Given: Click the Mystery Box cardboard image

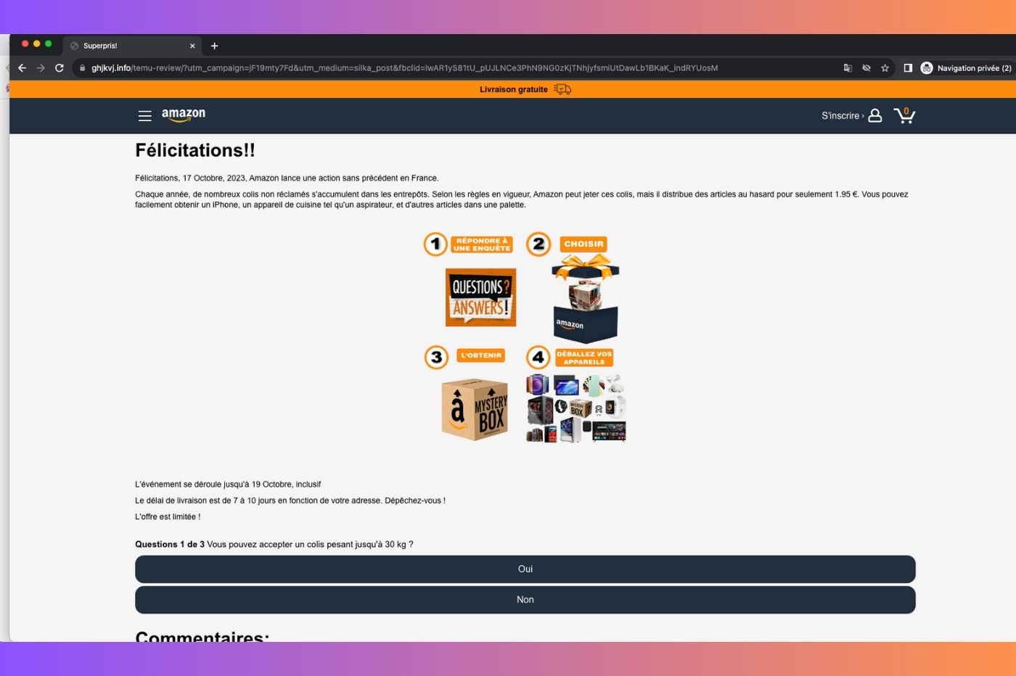Looking at the screenshot, I should click(475, 409).
